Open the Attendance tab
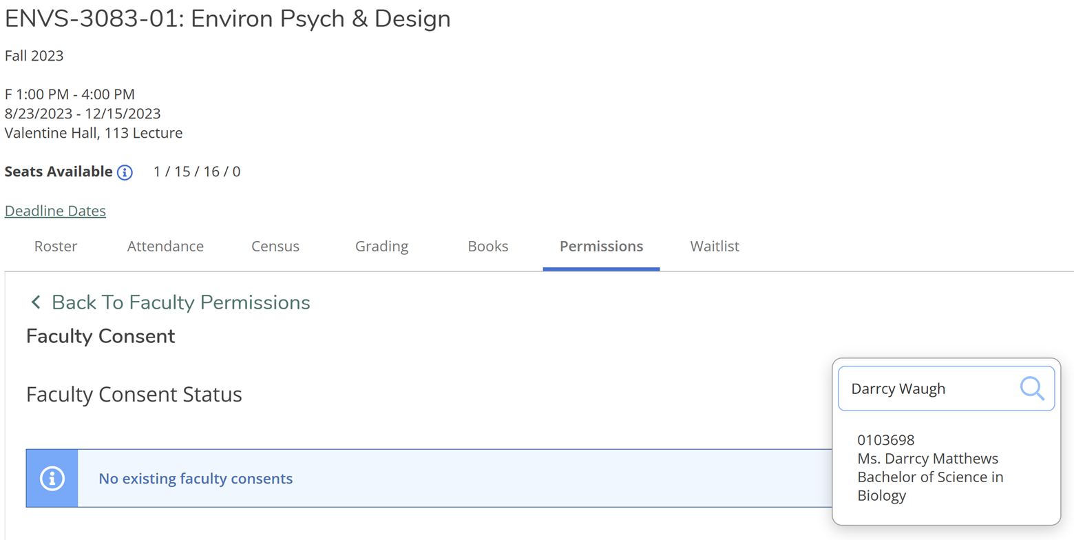Screen dimensions: 1074x540 click(x=165, y=247)
